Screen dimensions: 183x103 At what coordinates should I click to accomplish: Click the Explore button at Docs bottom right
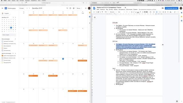point(177,101)
